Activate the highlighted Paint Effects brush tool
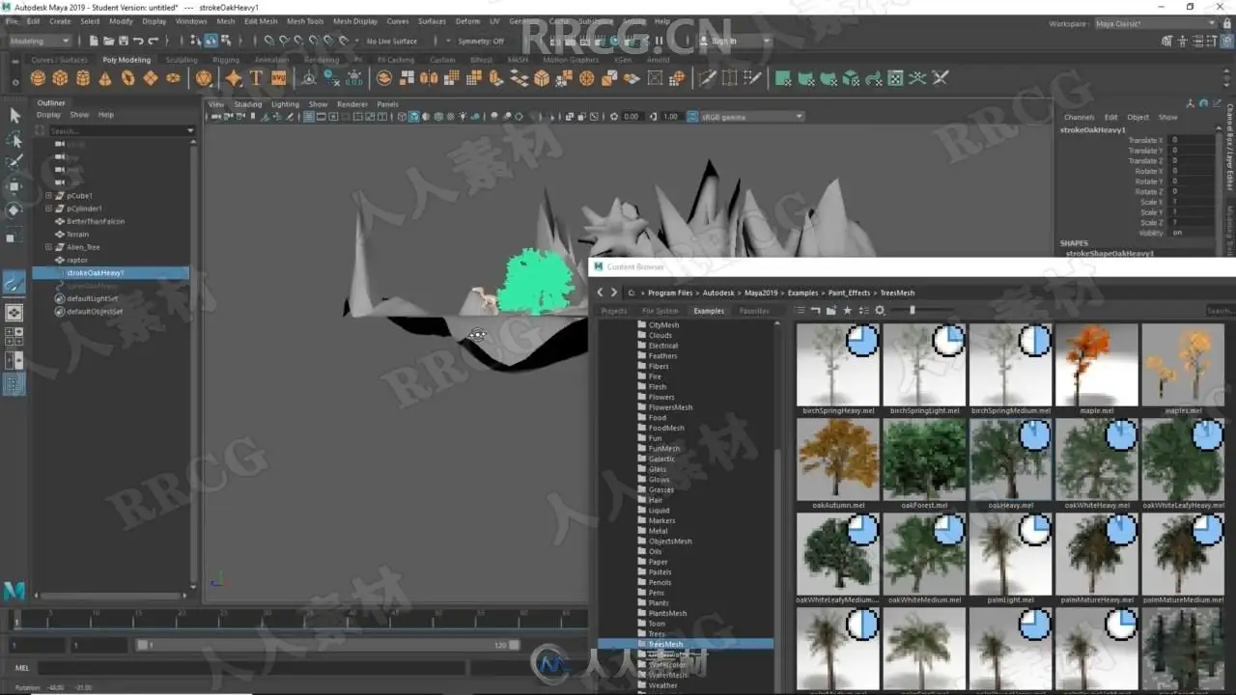This screenshot has width=1236, height=695. click(x=14, y=284)
